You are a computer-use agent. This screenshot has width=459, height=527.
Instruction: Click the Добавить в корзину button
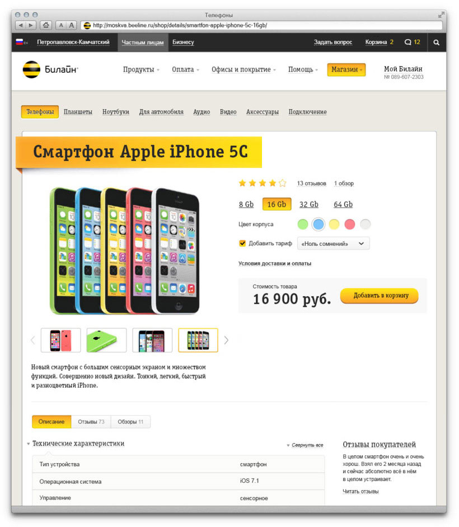[x=380, y=296]
